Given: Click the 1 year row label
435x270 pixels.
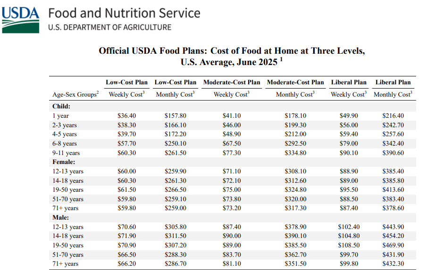Looking at the screenshot, I should (x=60, y=116).
